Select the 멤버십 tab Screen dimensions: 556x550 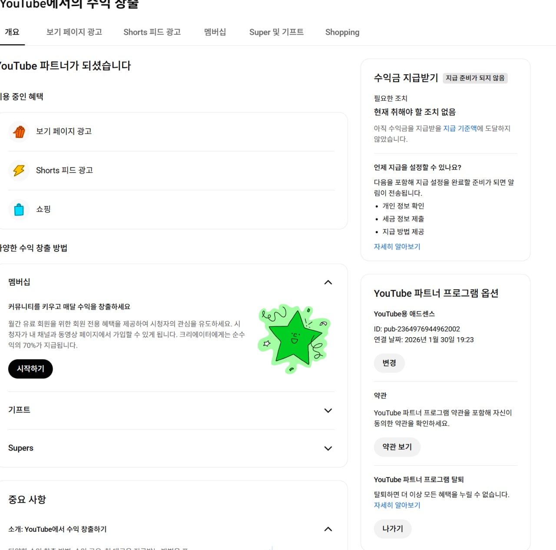(215, 32)
